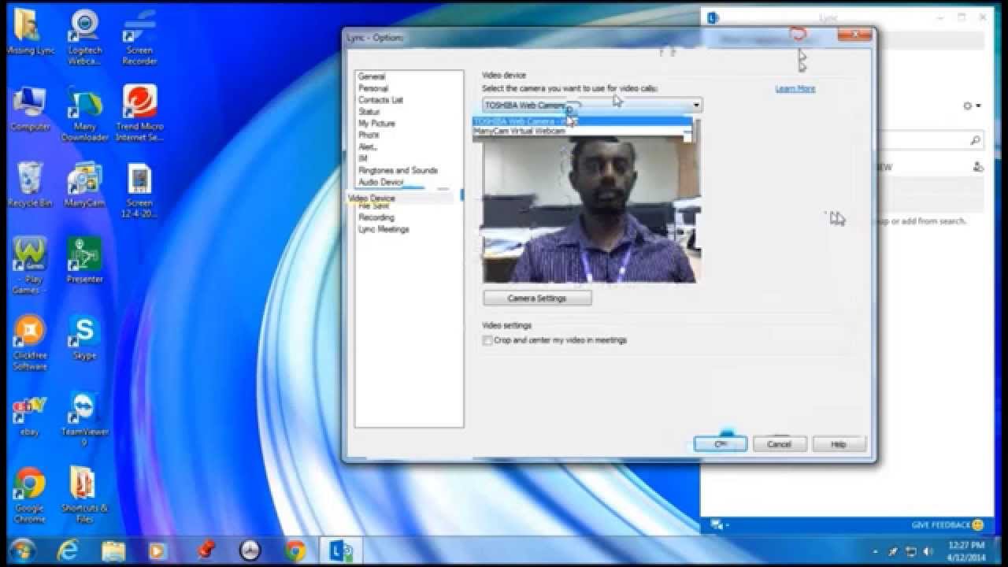Open the Learn More link
The width and height of the screenshot is (1008, 567).
795,89
